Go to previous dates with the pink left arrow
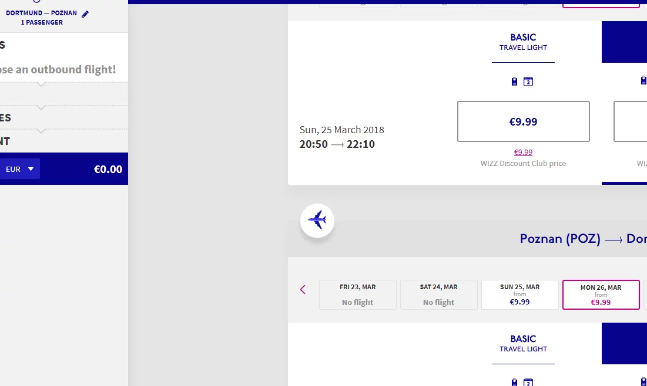 [303, 289]
